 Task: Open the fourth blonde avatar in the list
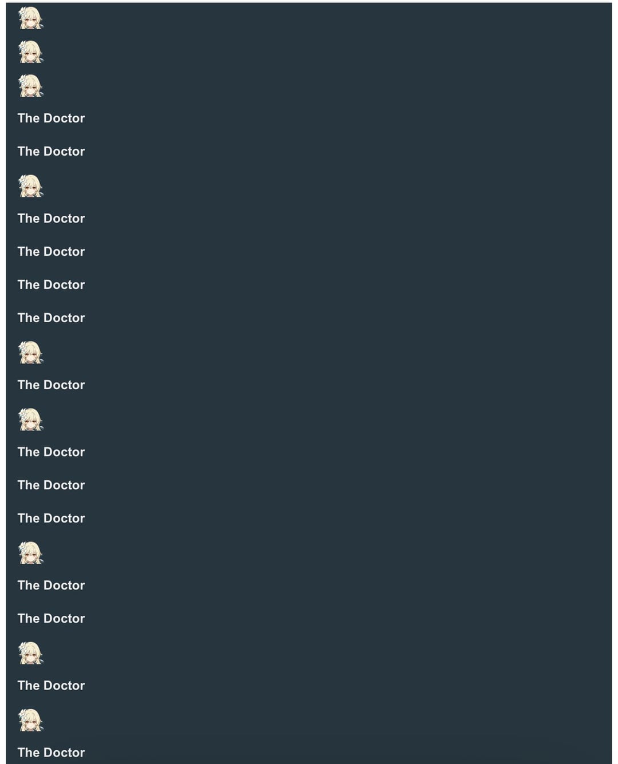31,186
